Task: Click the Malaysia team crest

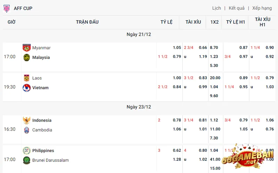Action: tap(26, 57)
